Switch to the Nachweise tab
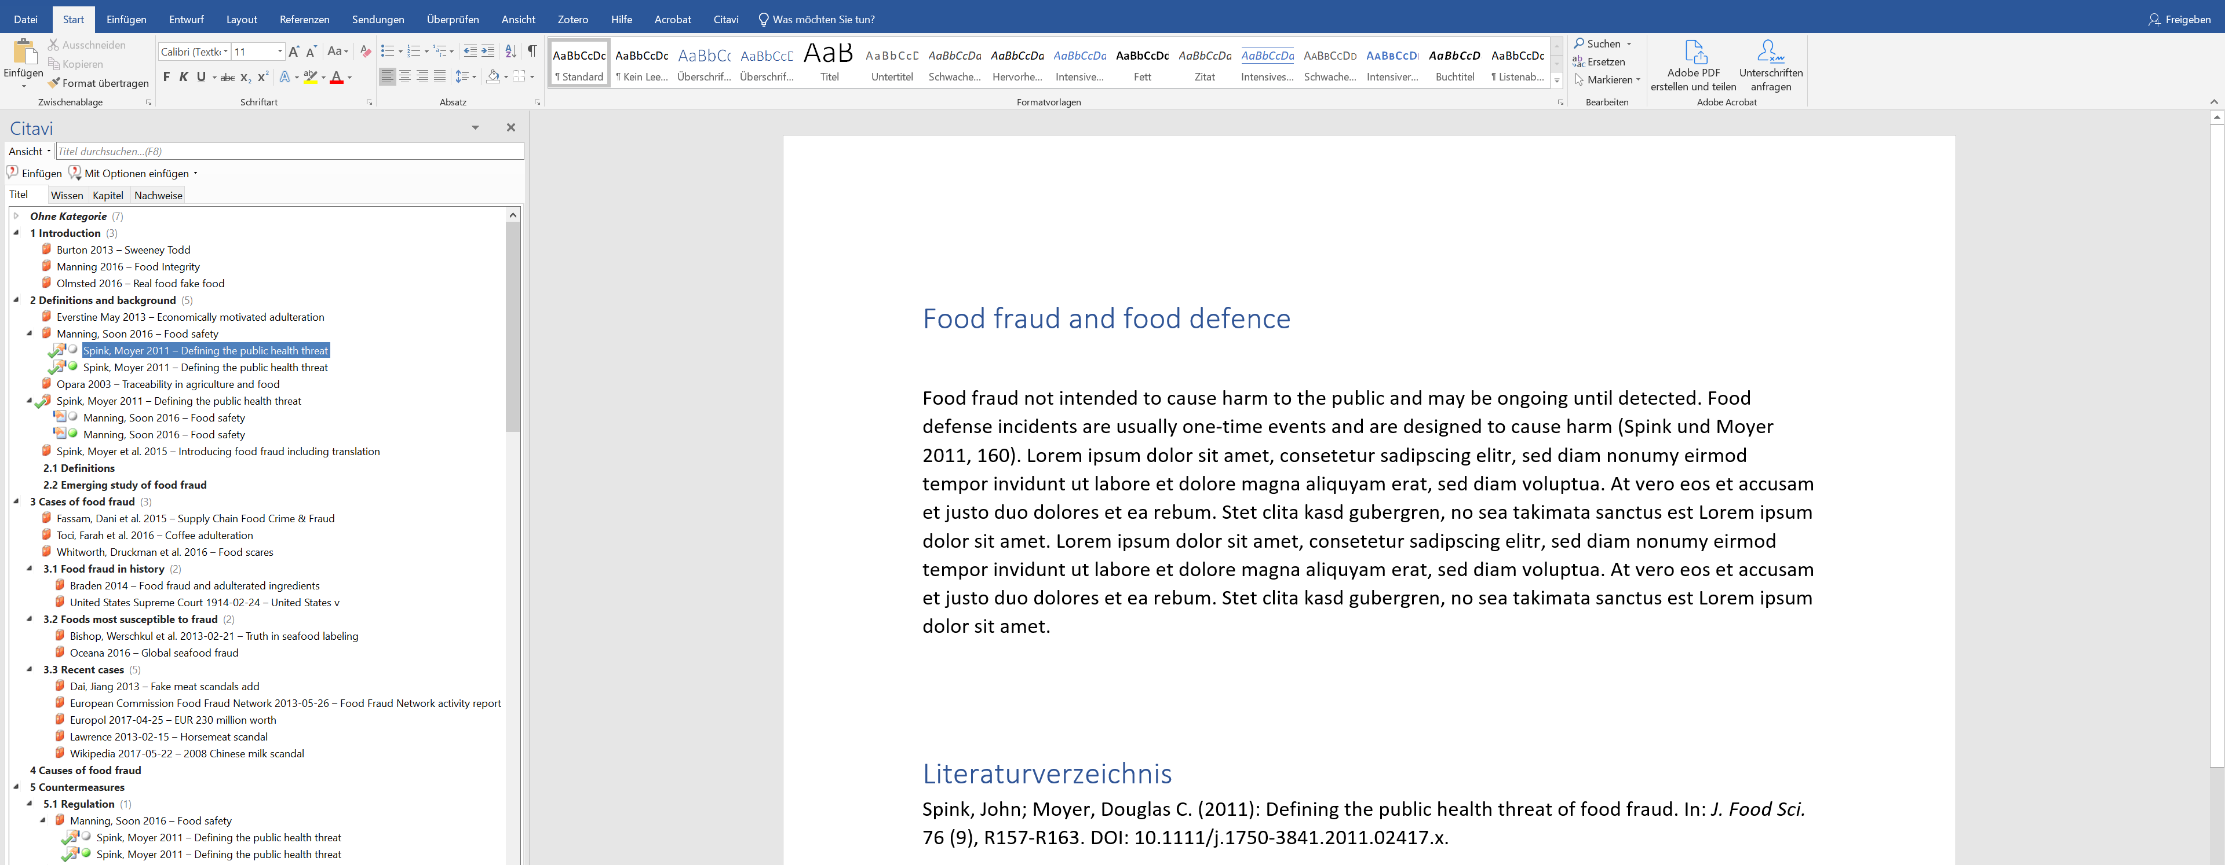 (158, 195)
